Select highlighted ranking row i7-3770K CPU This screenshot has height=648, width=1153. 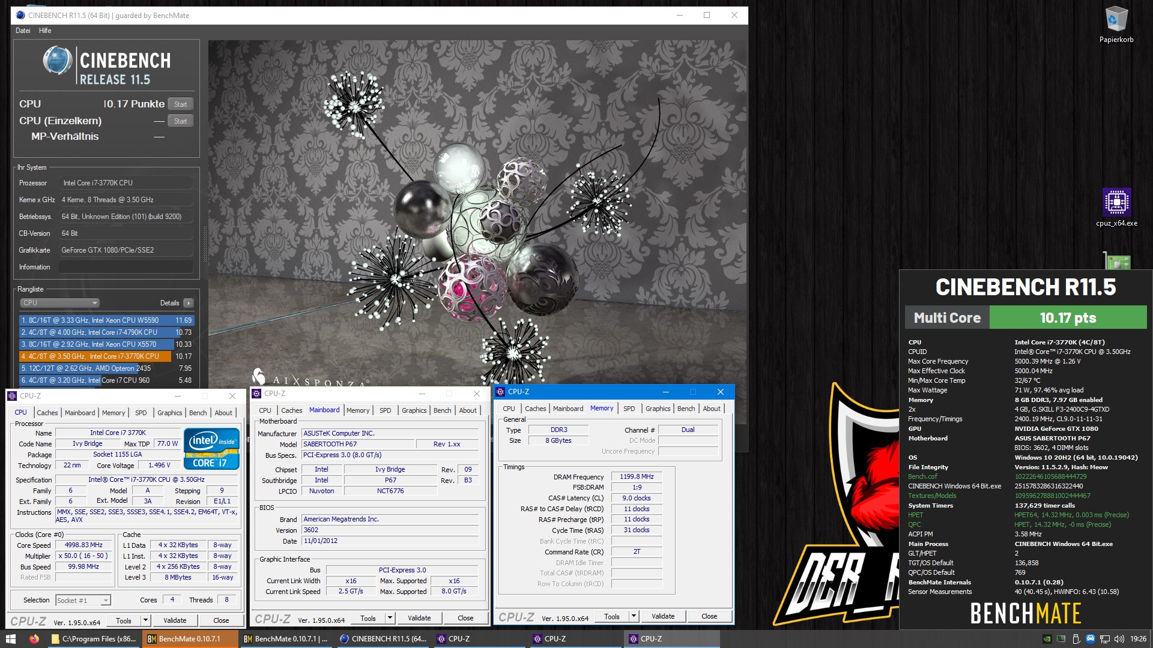(x=106, y=356)
